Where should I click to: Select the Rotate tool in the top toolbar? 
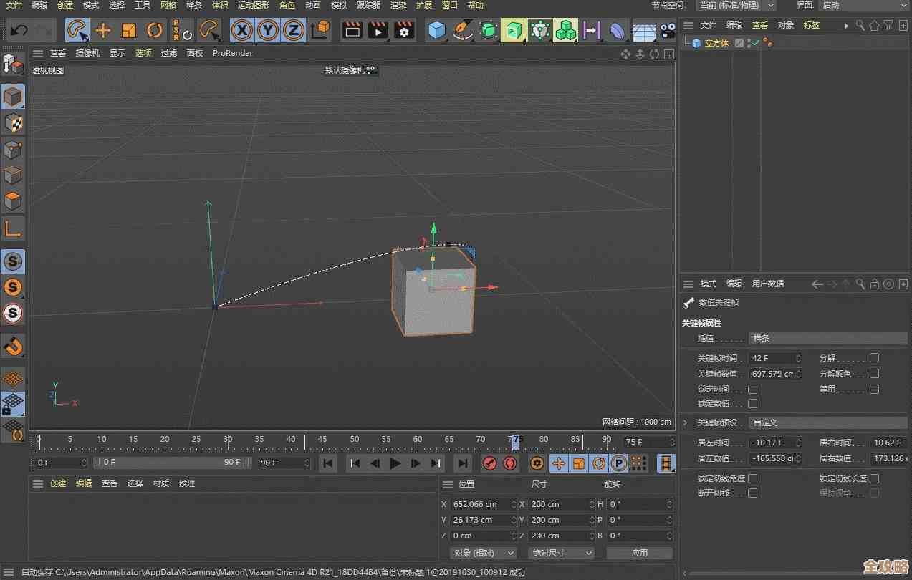click(154, 30)
